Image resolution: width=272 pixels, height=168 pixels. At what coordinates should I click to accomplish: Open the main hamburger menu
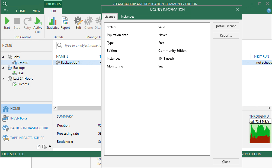point(6,11)
